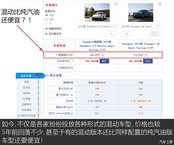174x145 pixels.
Task: Open calculator icon beside 140.80万 price
Action: [102, 55]
